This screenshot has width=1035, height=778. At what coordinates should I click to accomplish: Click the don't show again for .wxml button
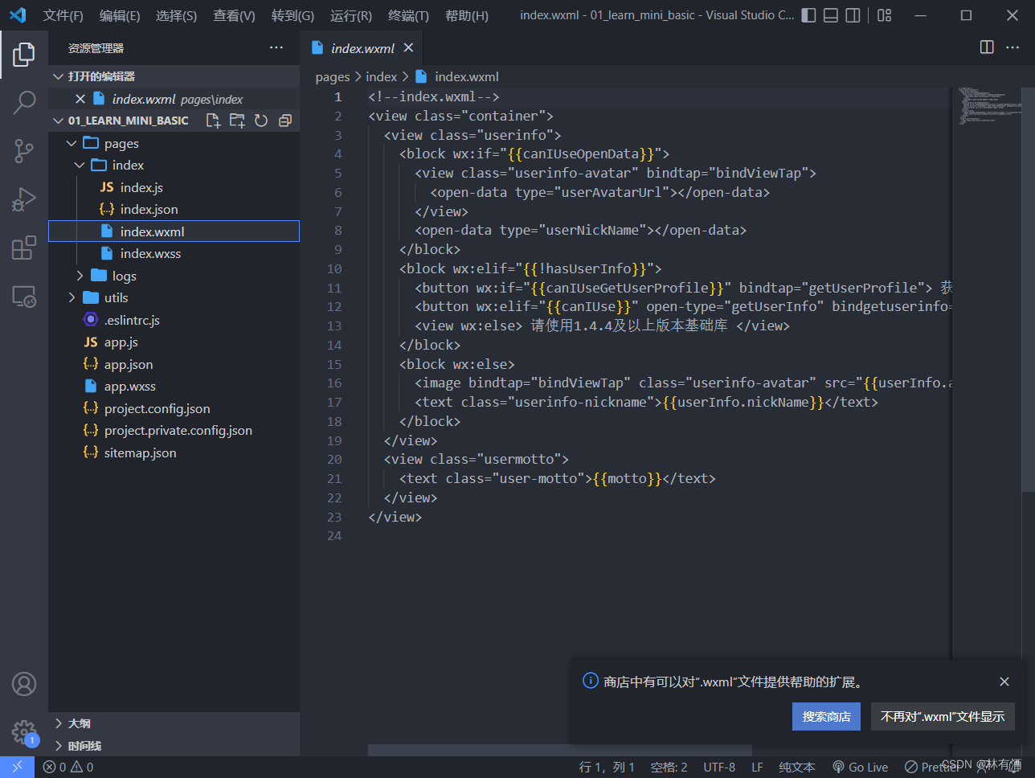[943, 716]
